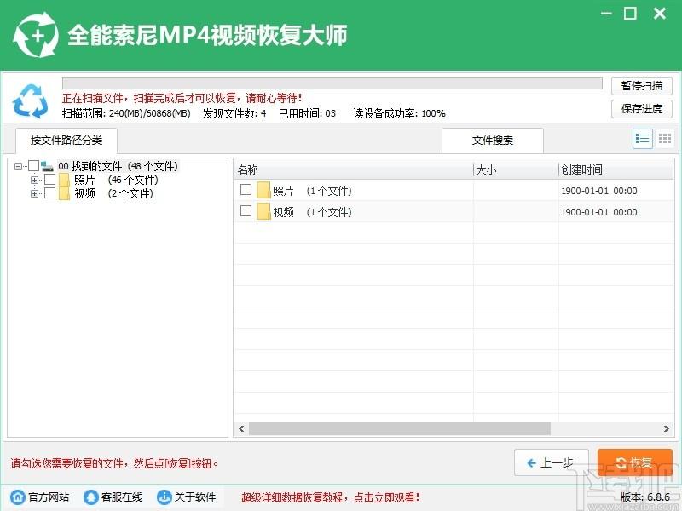This screenshot has height=511, width=682.
Task: Click the 官方网站 home icon
Action: pos(17,497)
